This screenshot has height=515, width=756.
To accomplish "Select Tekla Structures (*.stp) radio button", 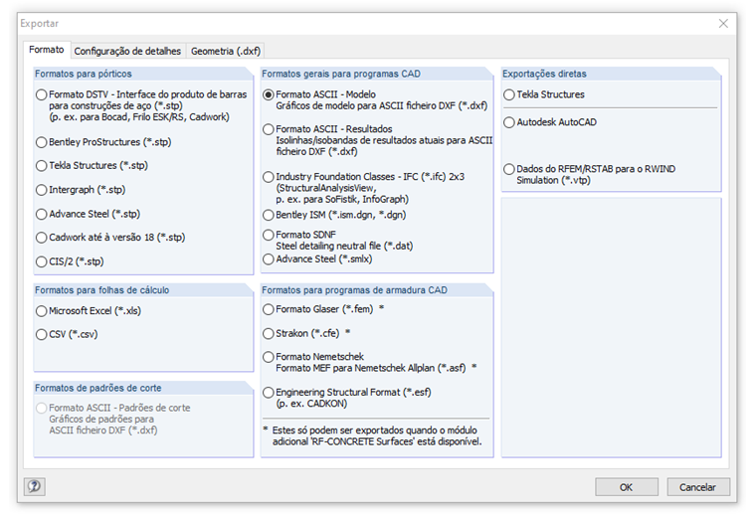I will click(x=42, y=166).
